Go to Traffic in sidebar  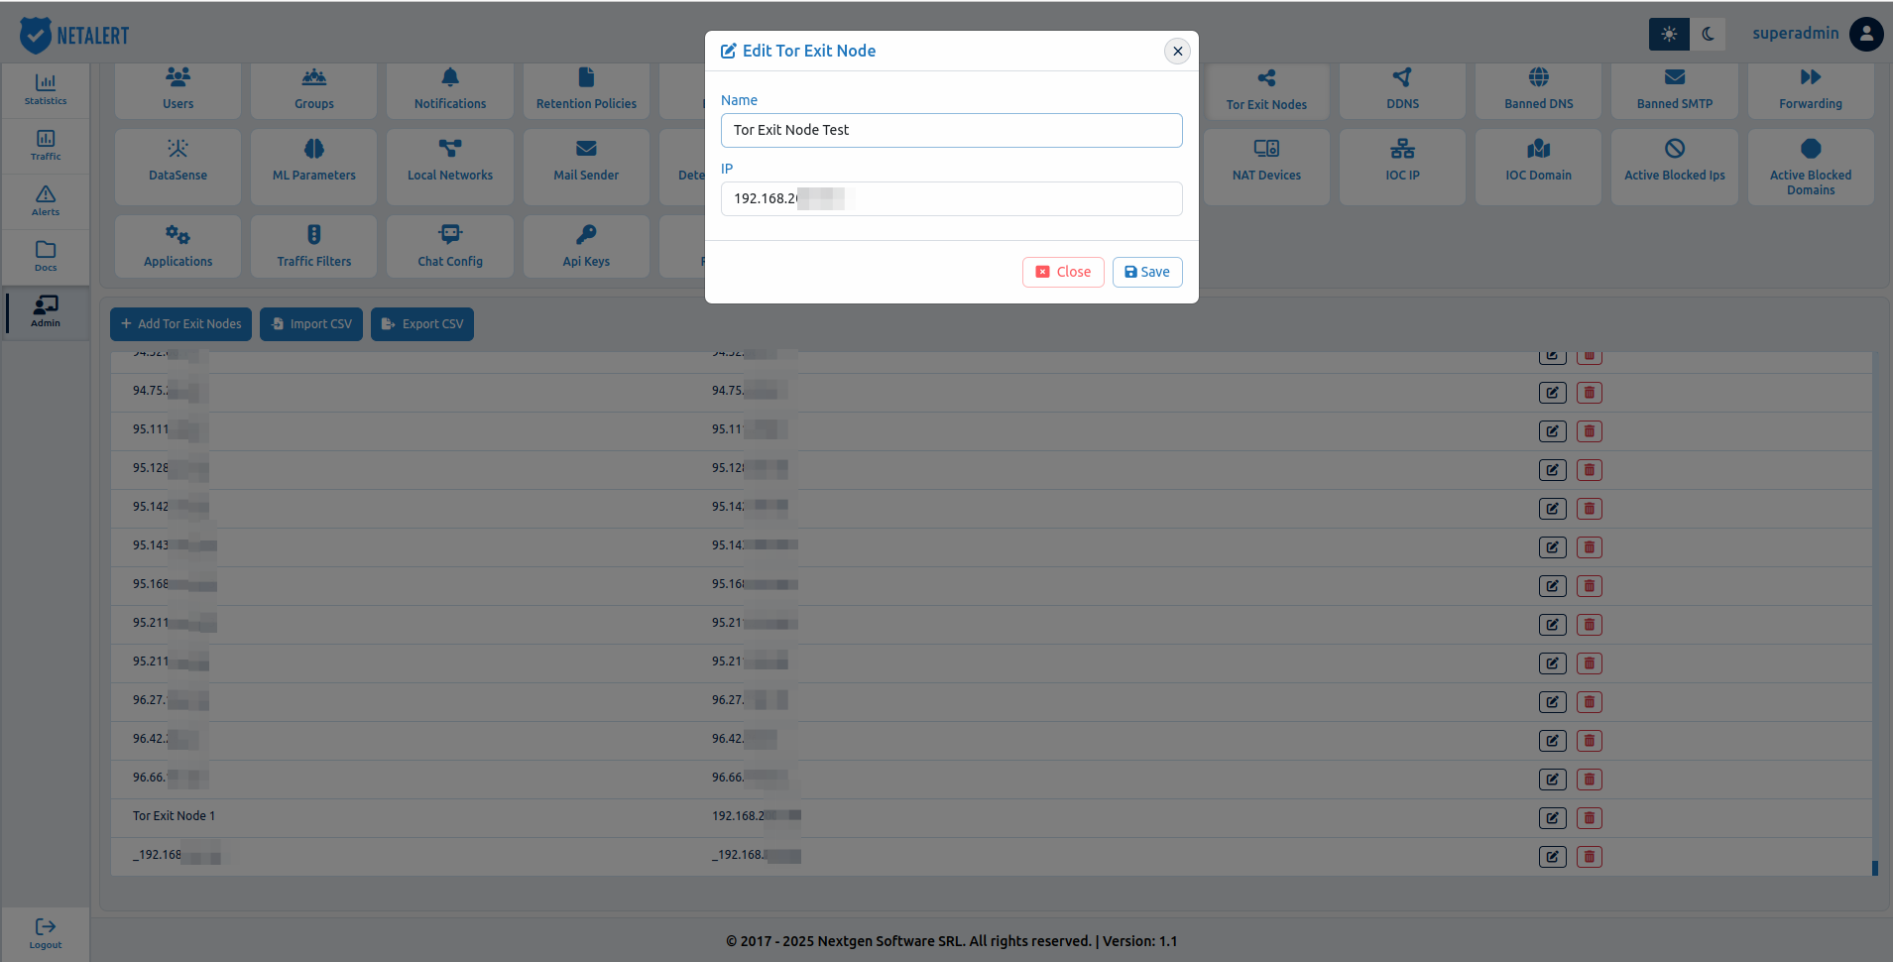coord(46,146)
